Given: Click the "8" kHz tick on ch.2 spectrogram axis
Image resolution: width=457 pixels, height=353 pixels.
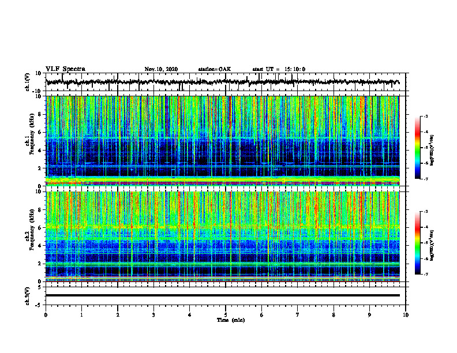Looking at the screenshot, I should coord(40,210).
